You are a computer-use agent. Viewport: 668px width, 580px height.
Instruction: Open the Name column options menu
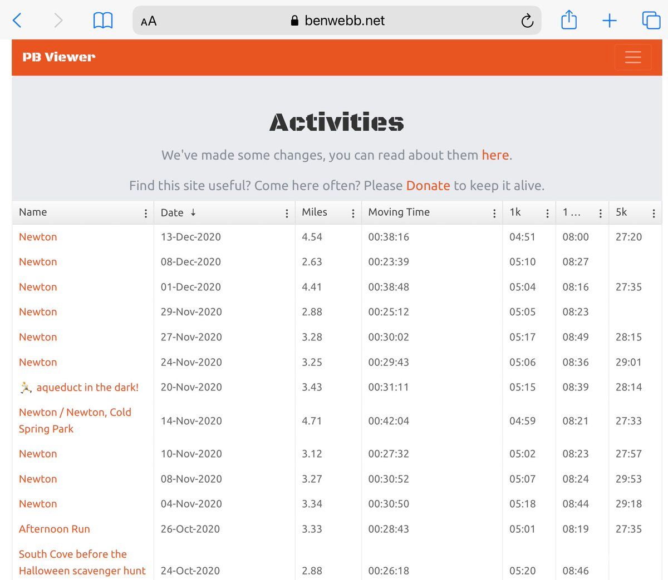(146, 214)
